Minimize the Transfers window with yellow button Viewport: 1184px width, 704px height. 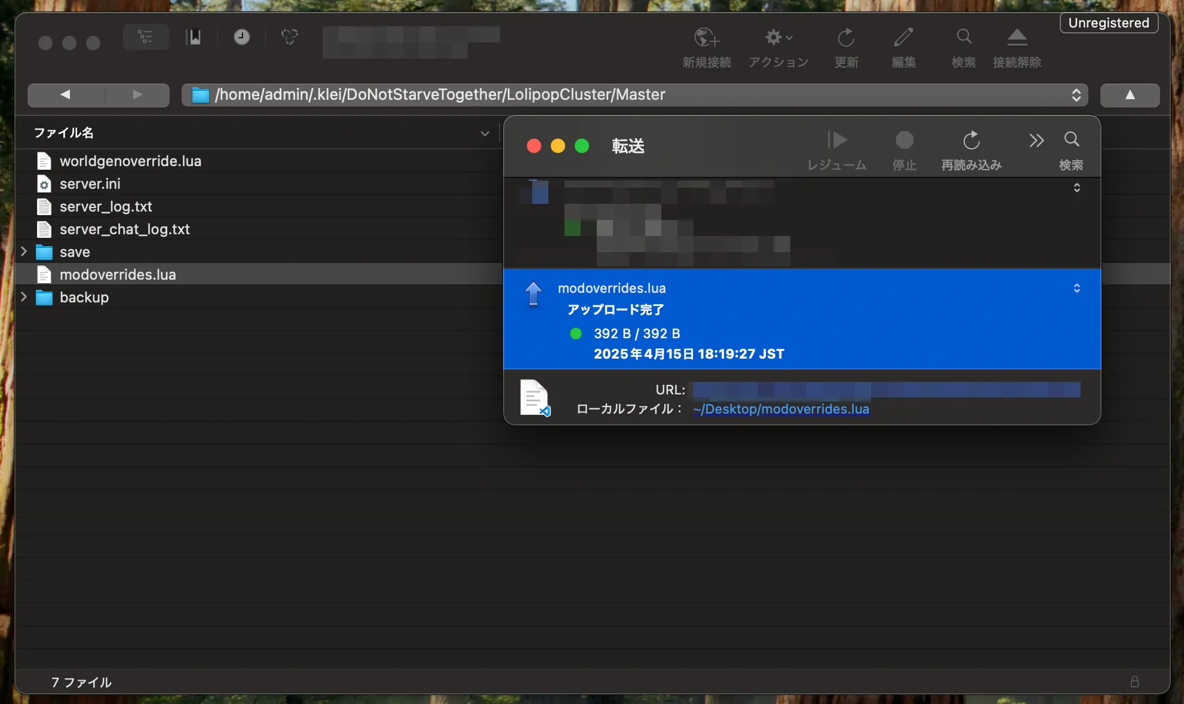558,146
